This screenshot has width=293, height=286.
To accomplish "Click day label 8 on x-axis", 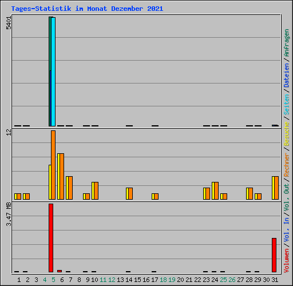I will pos(79,280).
